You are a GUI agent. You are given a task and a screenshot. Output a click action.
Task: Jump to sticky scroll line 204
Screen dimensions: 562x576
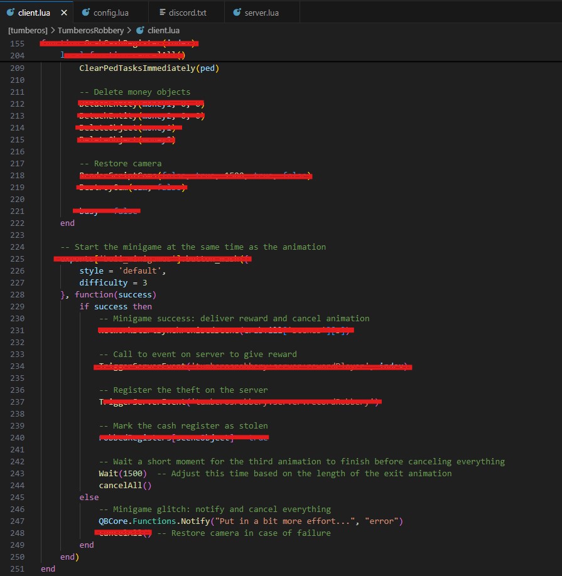tap(18, 55)
